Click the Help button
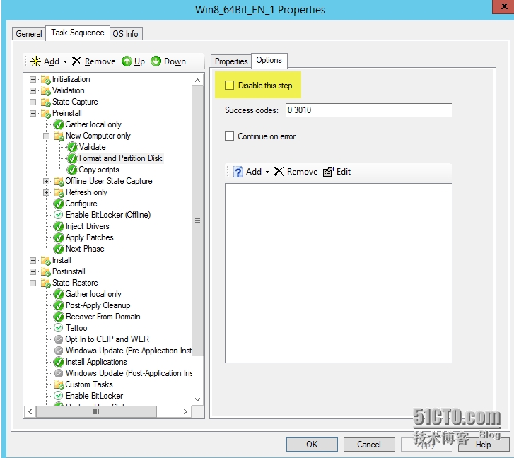This screenshot has width=514, height=458. [483, 445]
